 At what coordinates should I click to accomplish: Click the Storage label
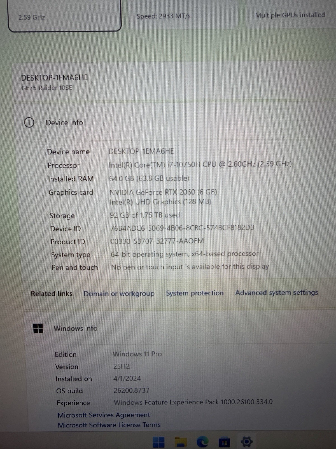[x=62, y=216]
